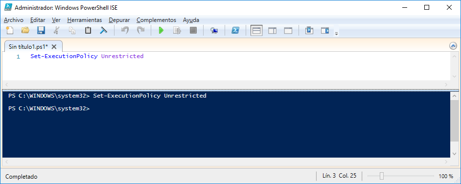Image resolution: width=461 pixels, height=184 pixels.
Task: Launch PowerShell.exe from blue console icon
Action: click(235, 30)
